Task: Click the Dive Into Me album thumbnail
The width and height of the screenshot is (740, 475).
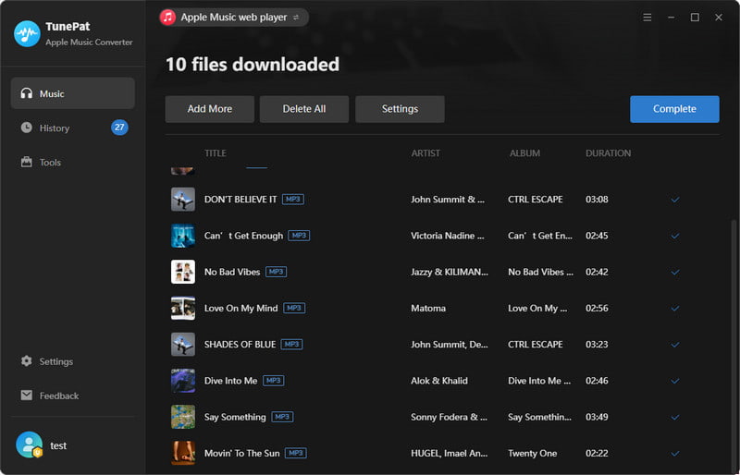Action: pyautogui.click(x=183, y=381)
